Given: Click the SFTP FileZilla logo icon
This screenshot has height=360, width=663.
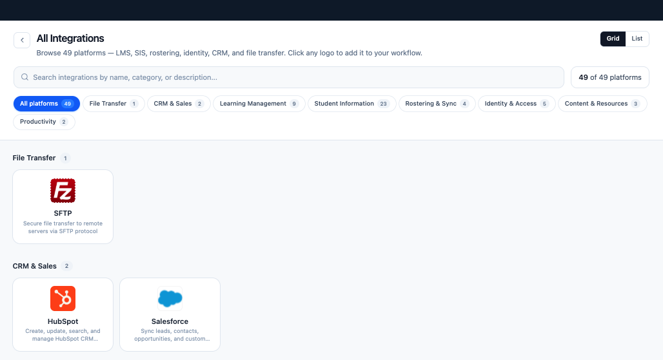Looking at the screenshot, I should (x=63, y=191).
